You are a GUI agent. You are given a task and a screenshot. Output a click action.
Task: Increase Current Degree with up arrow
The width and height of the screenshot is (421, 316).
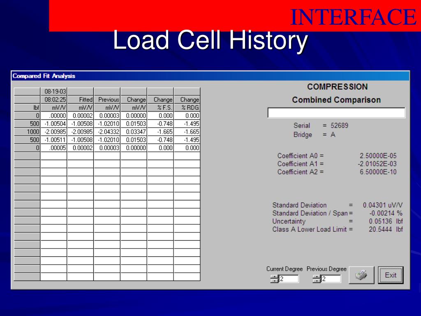pyautogui.click(x=274, y=277)
